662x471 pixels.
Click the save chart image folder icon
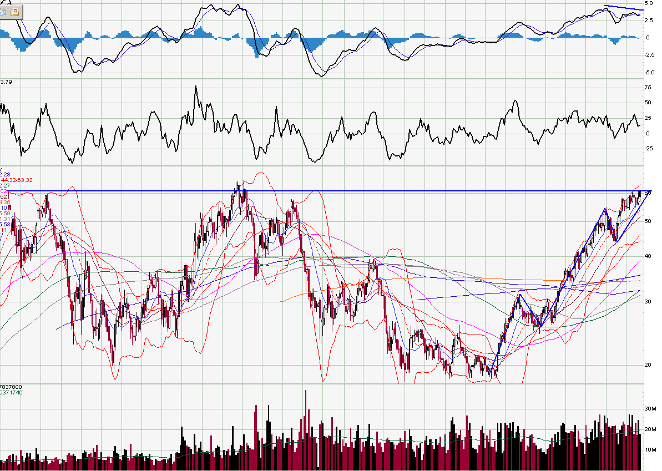point(15,12)
